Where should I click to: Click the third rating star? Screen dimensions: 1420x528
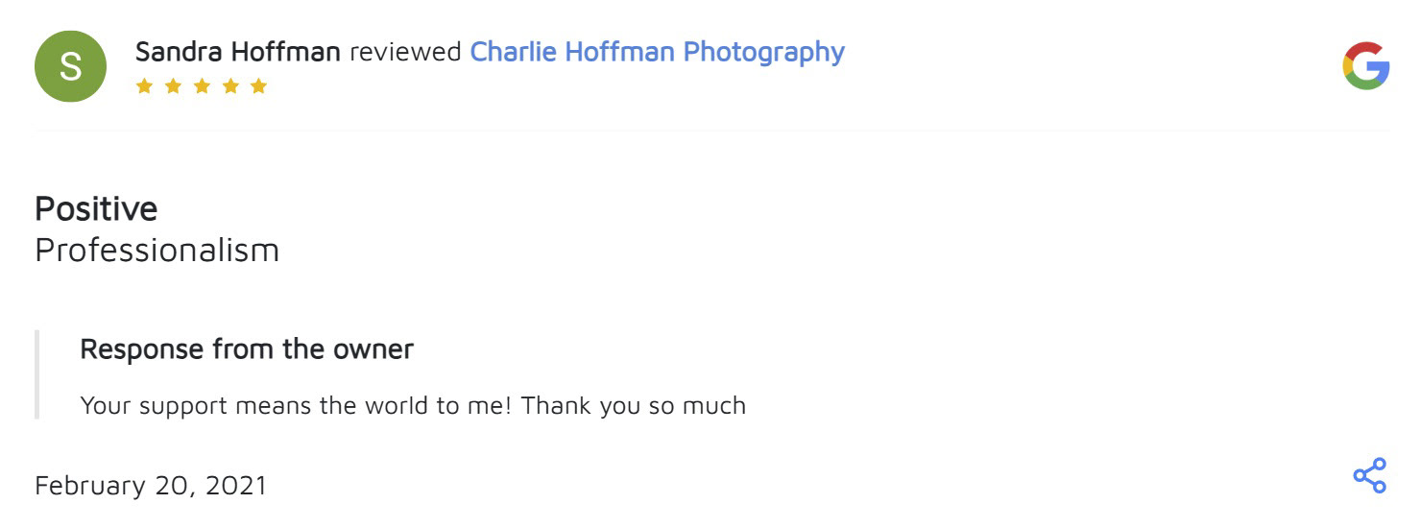202,86
